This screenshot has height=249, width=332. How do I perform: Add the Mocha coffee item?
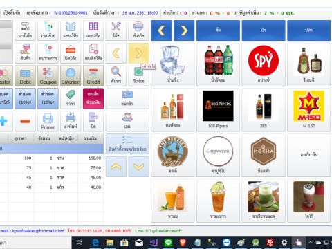(x=264, y=155)
